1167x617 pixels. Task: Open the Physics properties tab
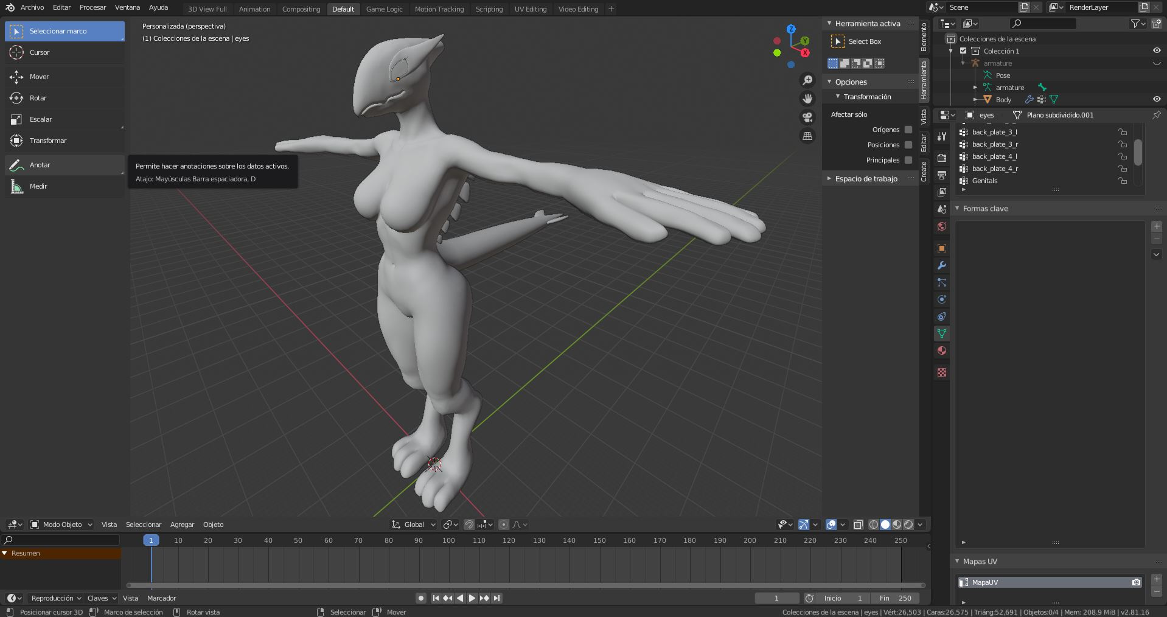point(942,299)
